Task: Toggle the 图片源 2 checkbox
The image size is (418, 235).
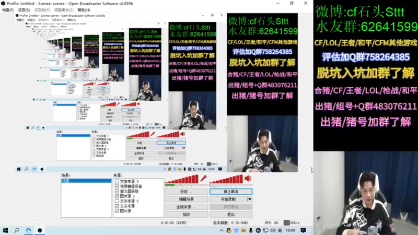Action: (x=117, y=196)
